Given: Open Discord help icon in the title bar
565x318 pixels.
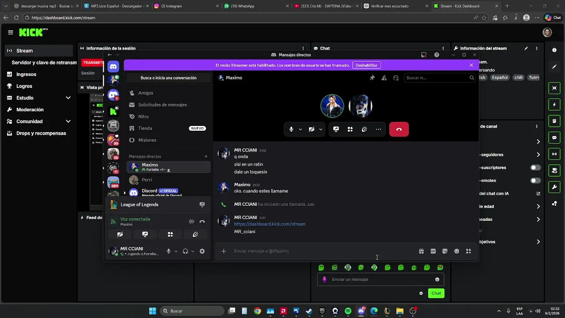Looking at the screenshot, I should pos(437,55).
